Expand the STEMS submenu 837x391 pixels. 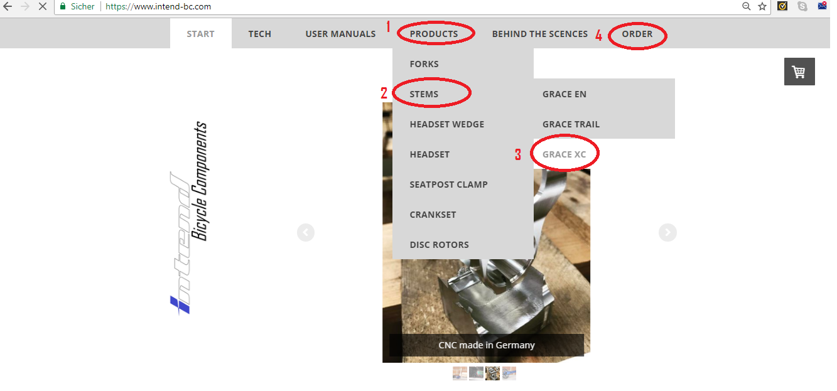(x=424, y=94)
